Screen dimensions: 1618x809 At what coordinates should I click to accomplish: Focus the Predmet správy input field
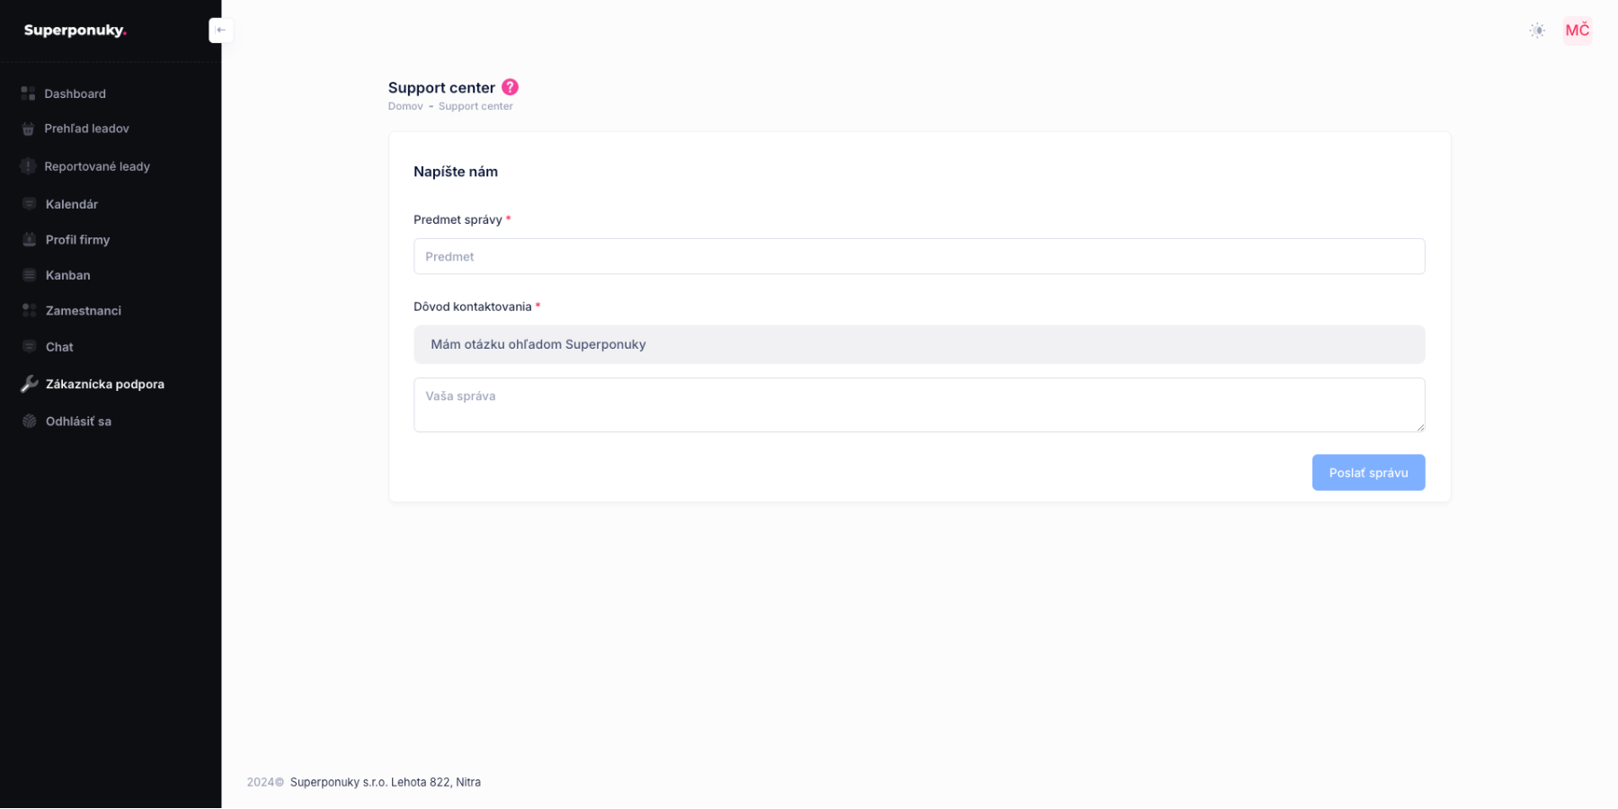[919, 256]
